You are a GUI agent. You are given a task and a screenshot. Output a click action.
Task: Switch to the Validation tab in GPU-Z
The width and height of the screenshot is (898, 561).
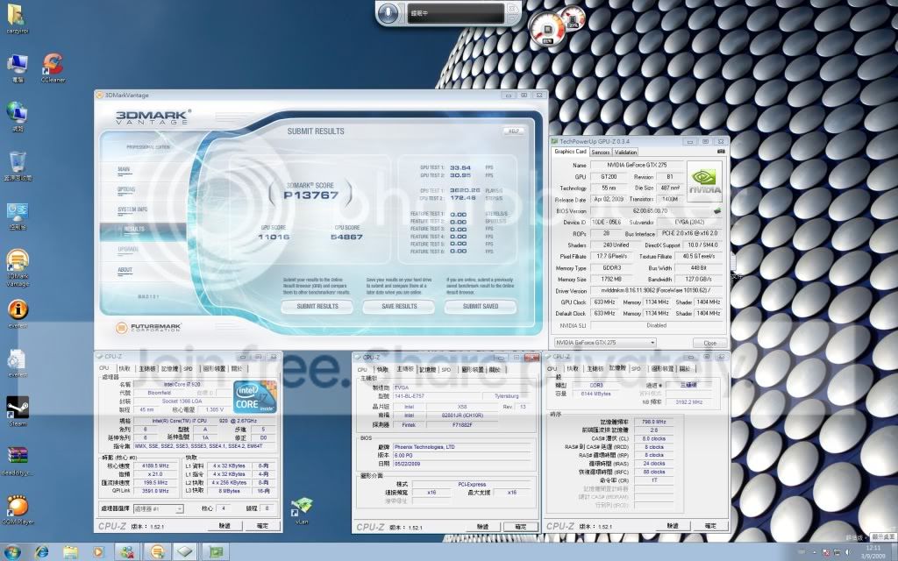click(626, 152)
